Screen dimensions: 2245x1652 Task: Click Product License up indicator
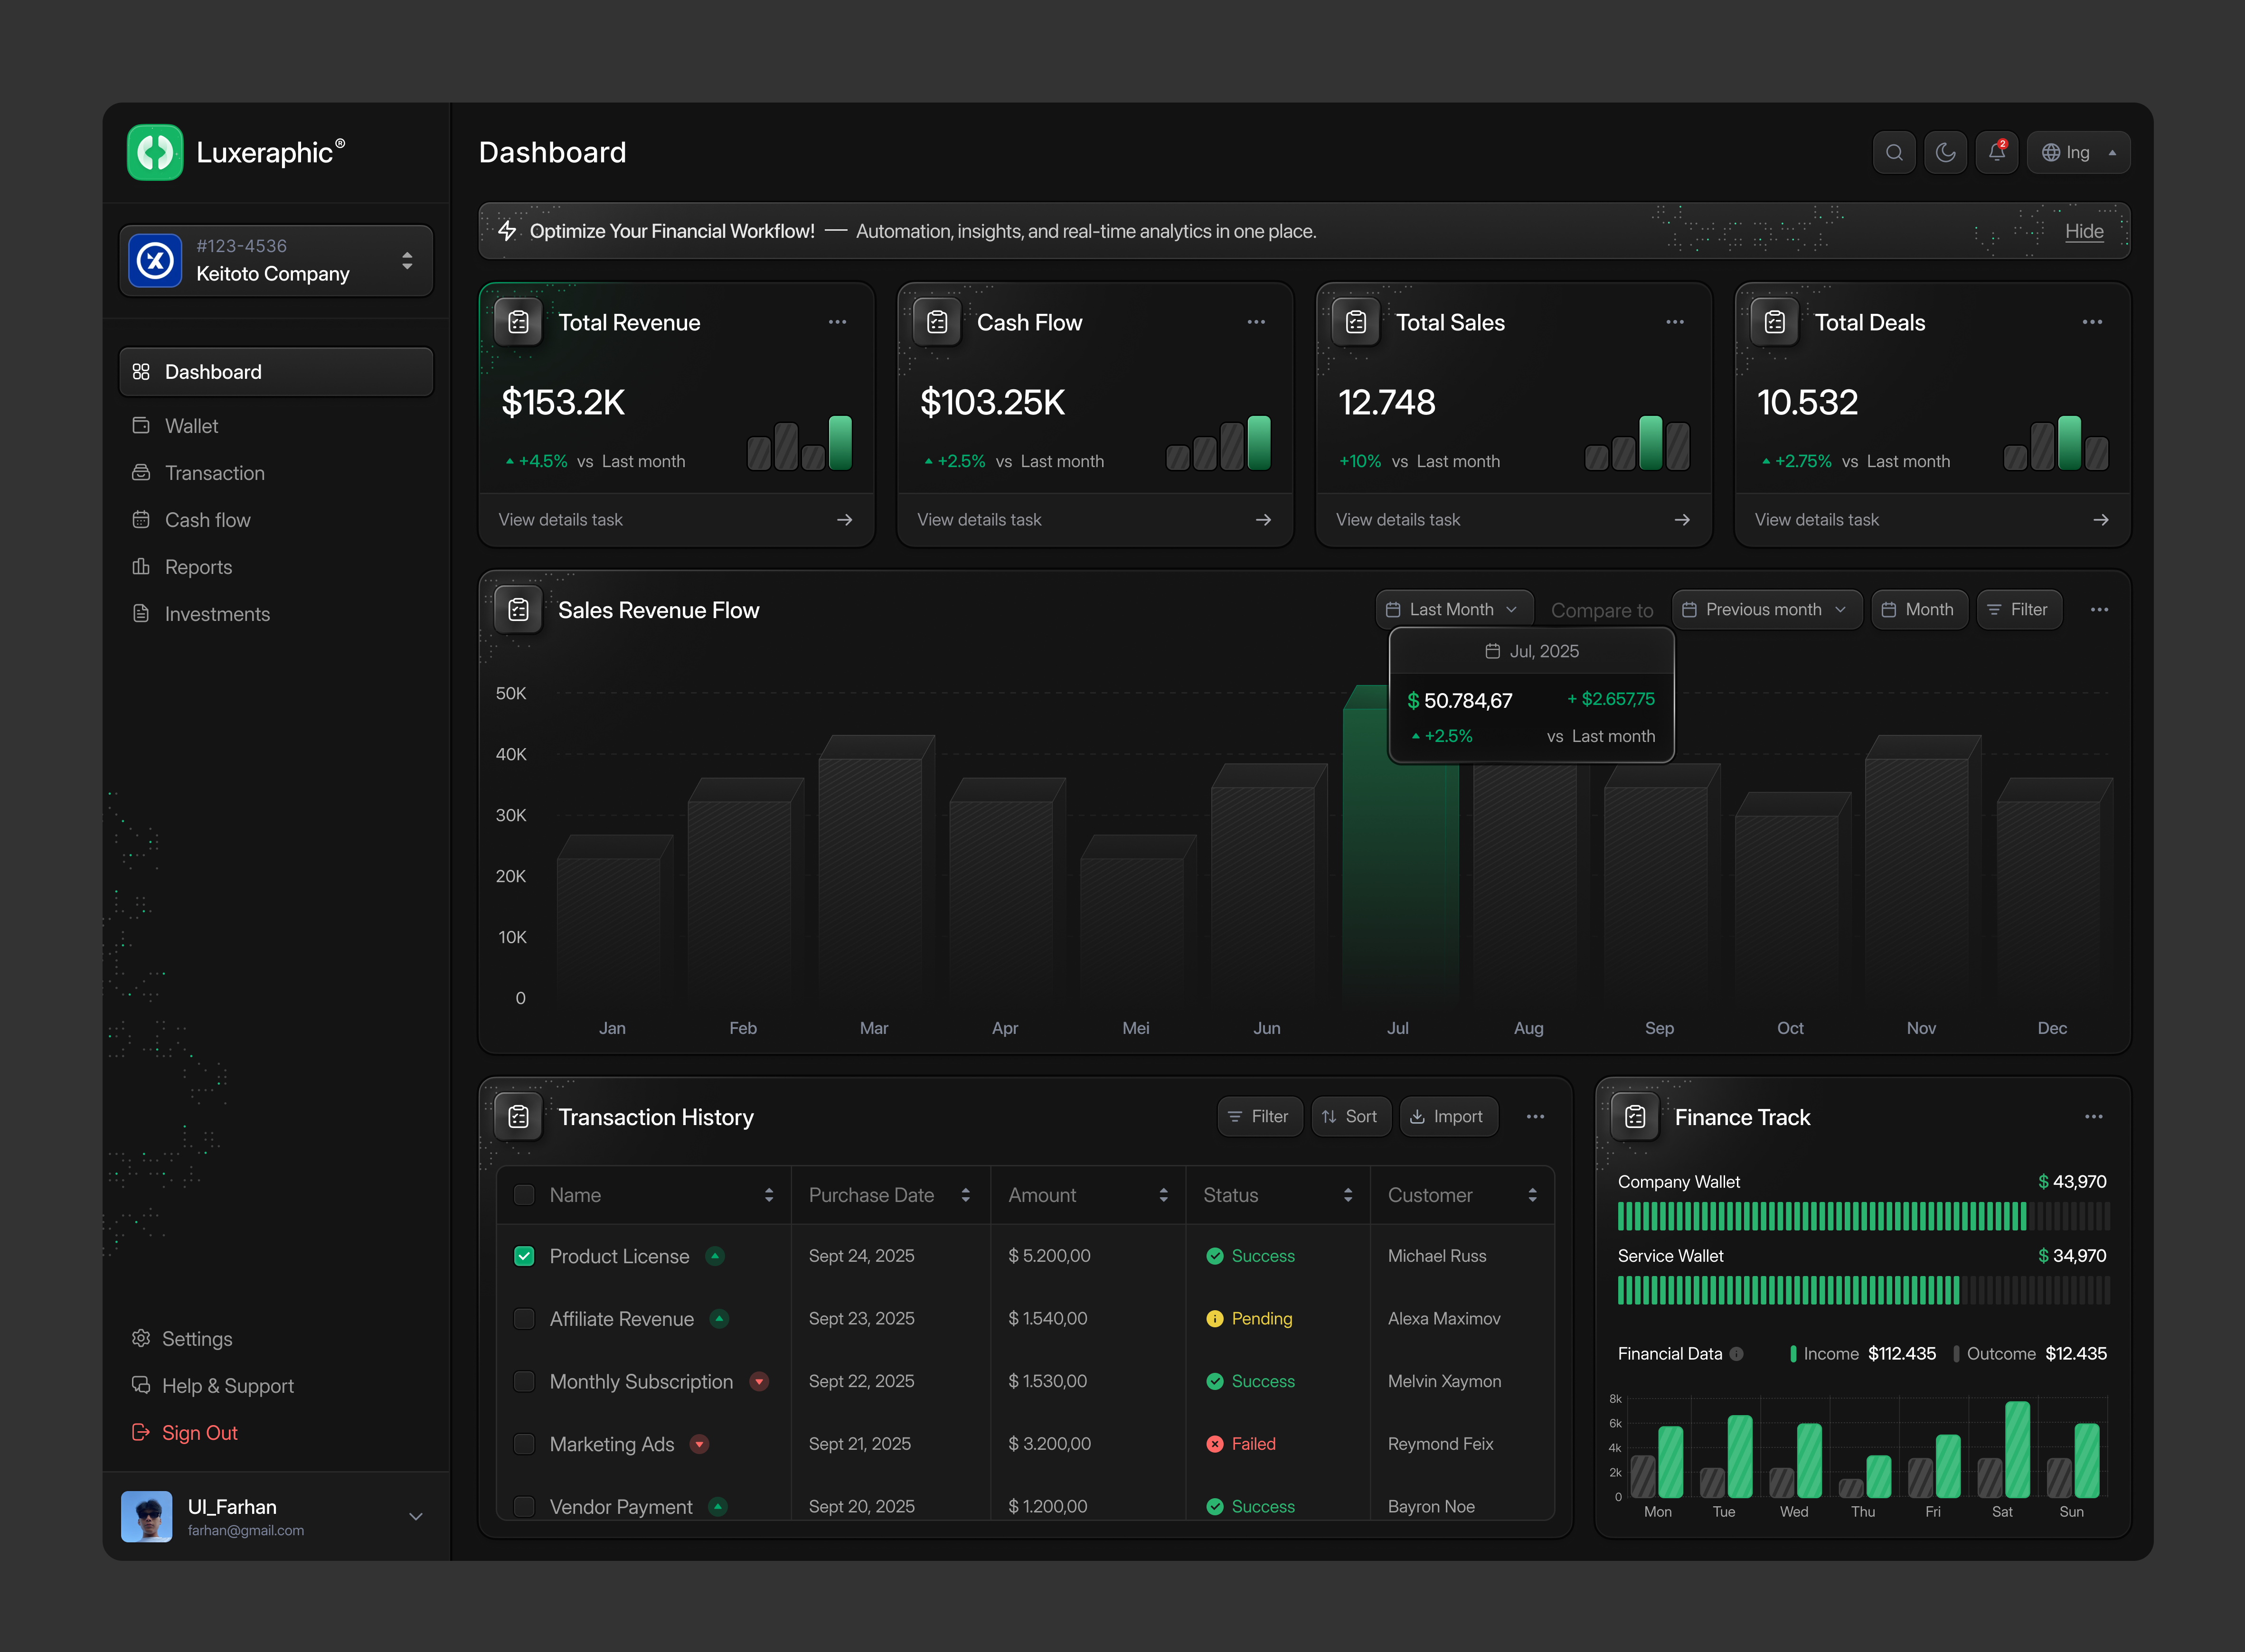[715, 1256]
